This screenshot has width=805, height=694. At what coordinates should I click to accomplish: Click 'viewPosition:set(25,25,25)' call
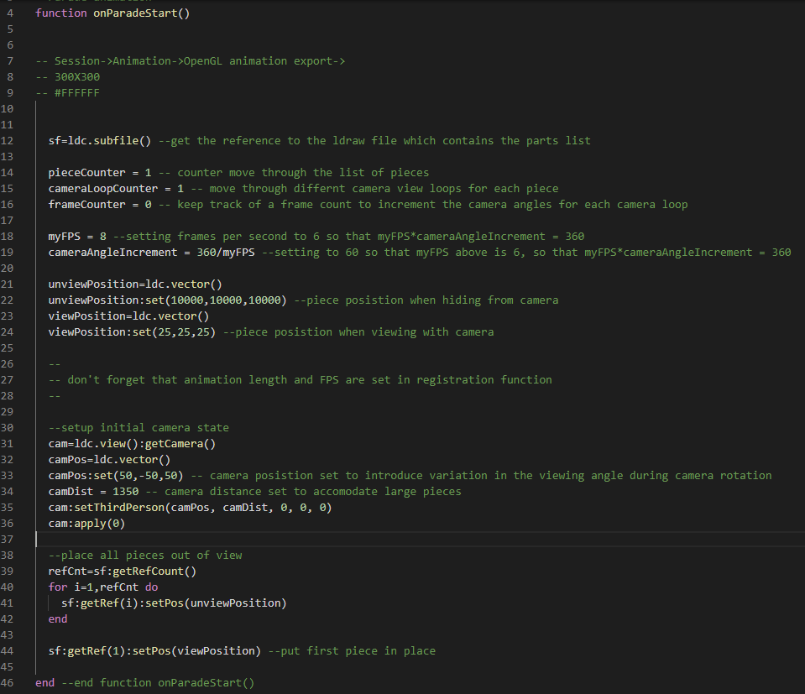tap(132, 331)
